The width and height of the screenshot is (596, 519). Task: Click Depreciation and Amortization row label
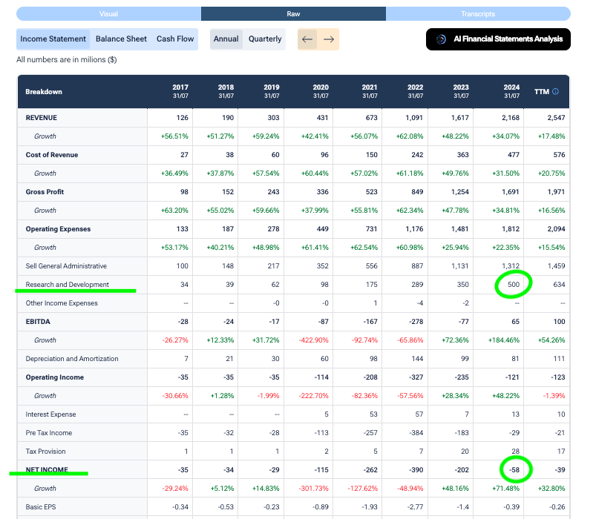72,359
